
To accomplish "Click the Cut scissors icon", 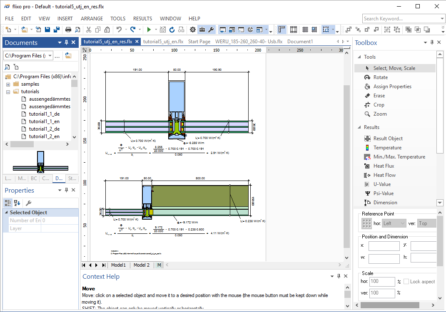I will [88, 30].
